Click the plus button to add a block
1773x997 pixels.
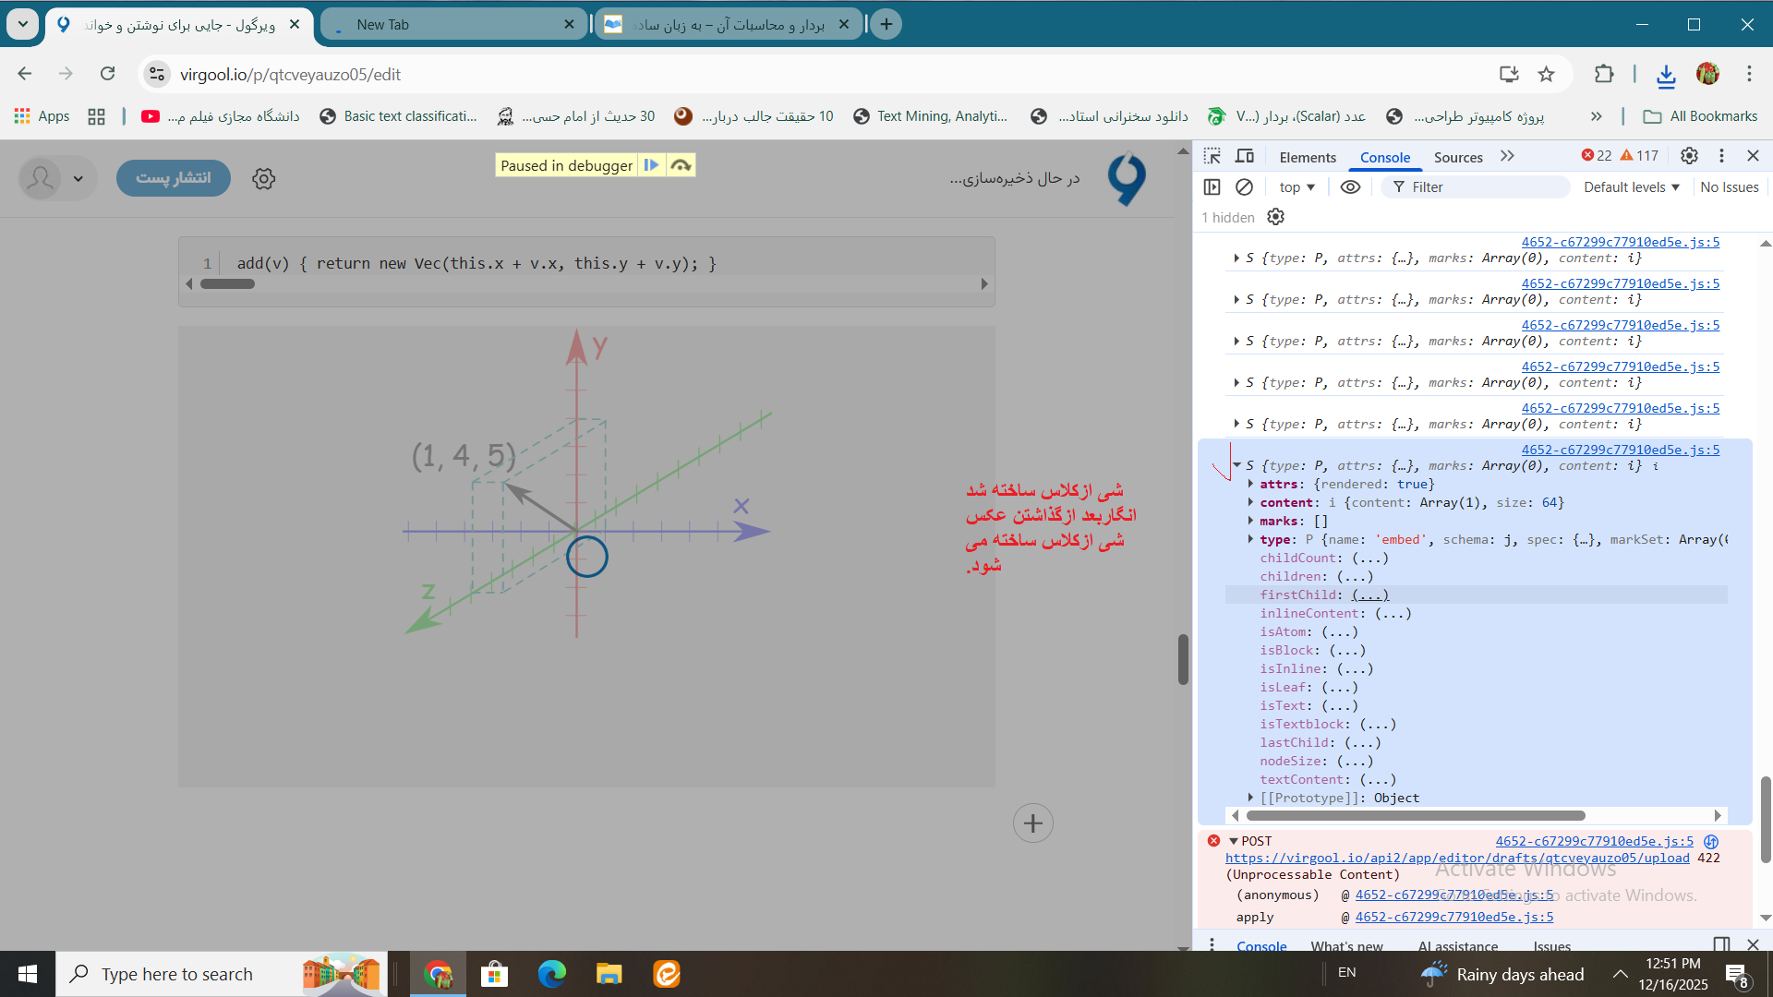(x=1032, y=823)
